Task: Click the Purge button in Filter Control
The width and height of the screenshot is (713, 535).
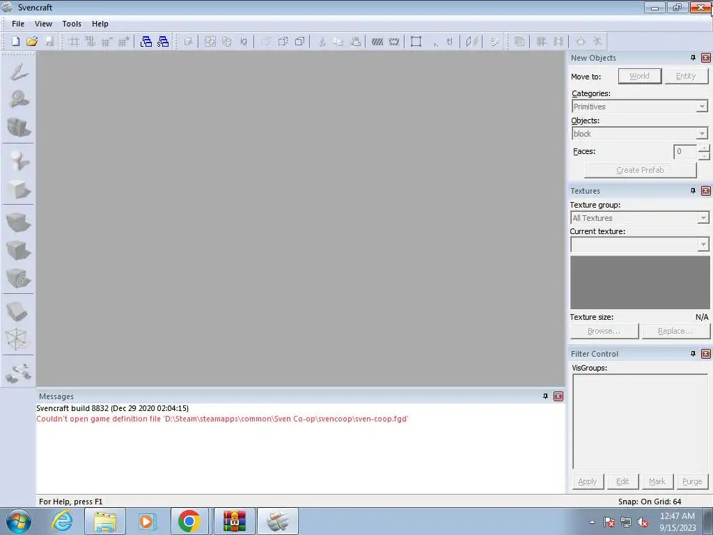Action: tap(692, 481)
